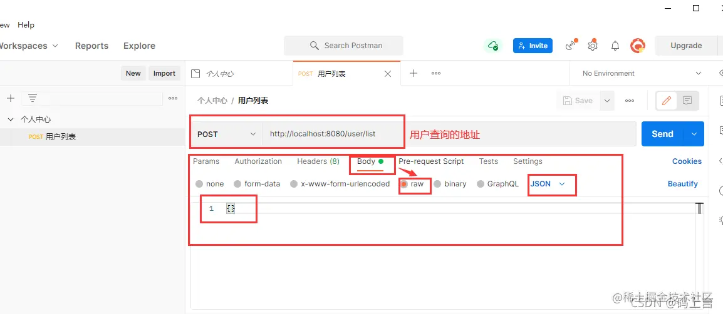Click the New button
Screen dimensions: 723x314
(133, 73)
